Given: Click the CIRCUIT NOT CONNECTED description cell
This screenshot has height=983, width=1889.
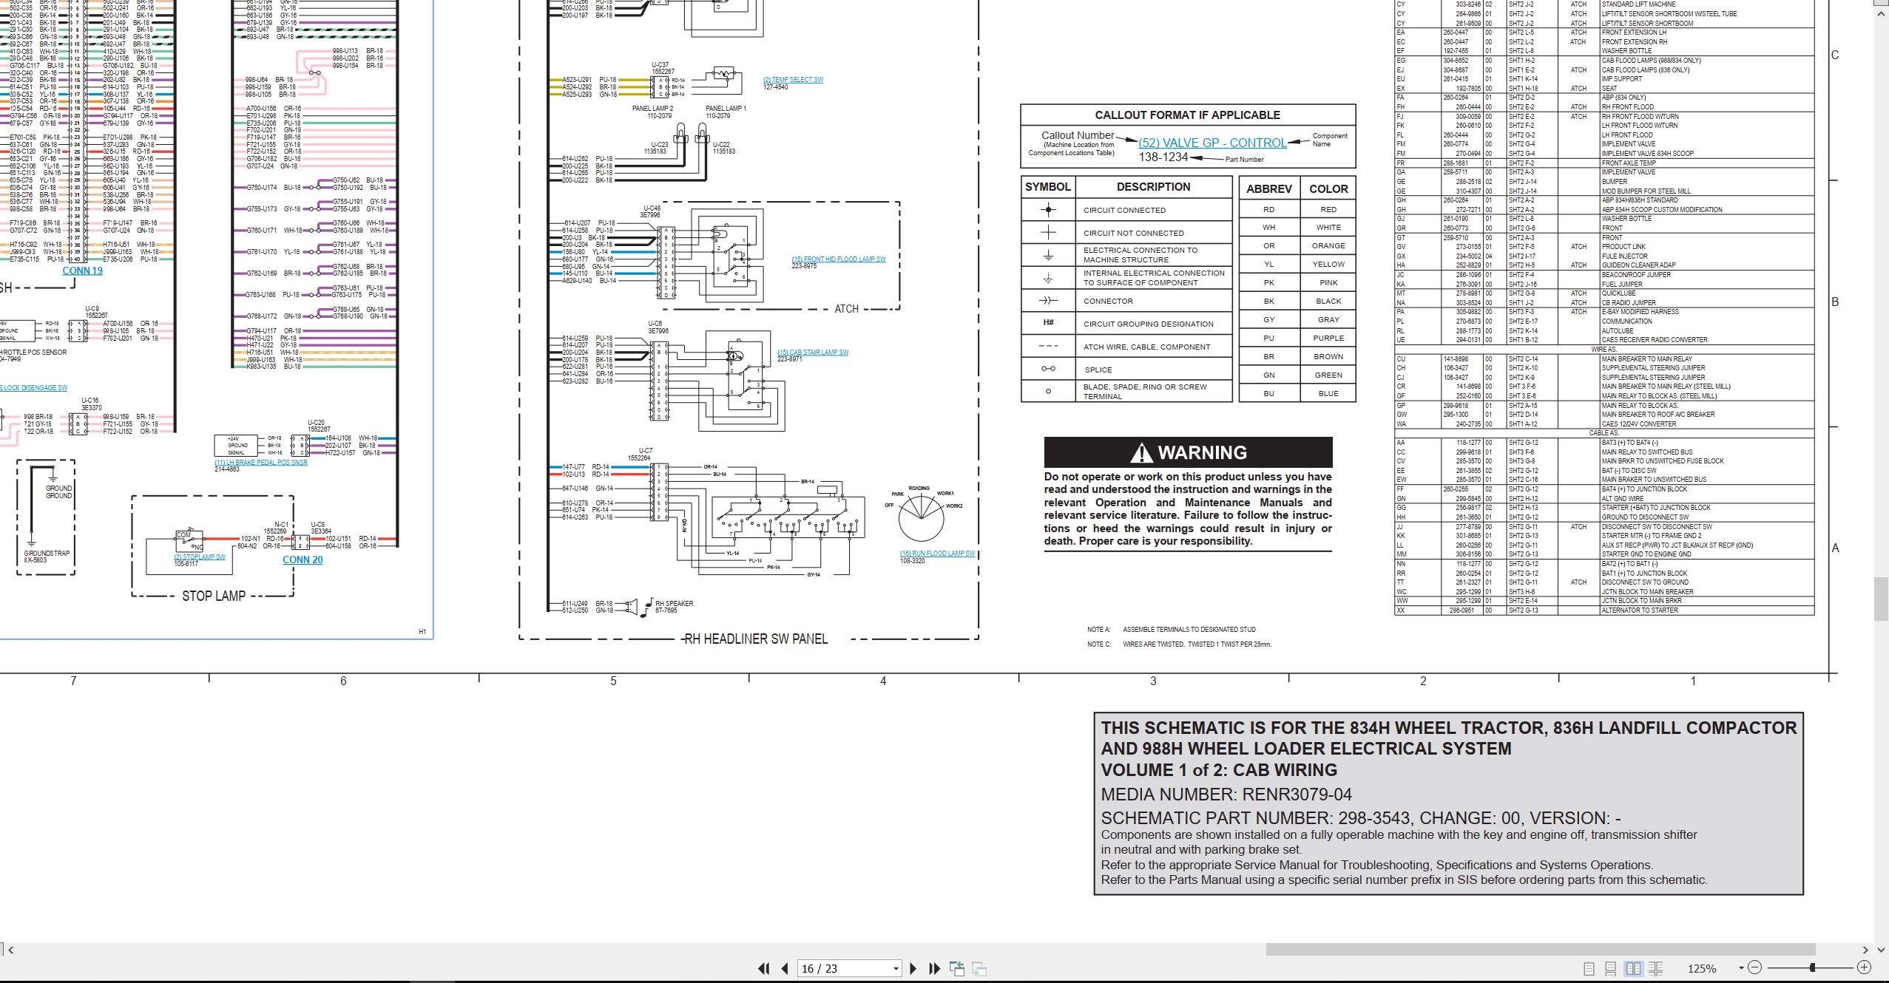Looking at the screenshot, I should coord(1153,233).
